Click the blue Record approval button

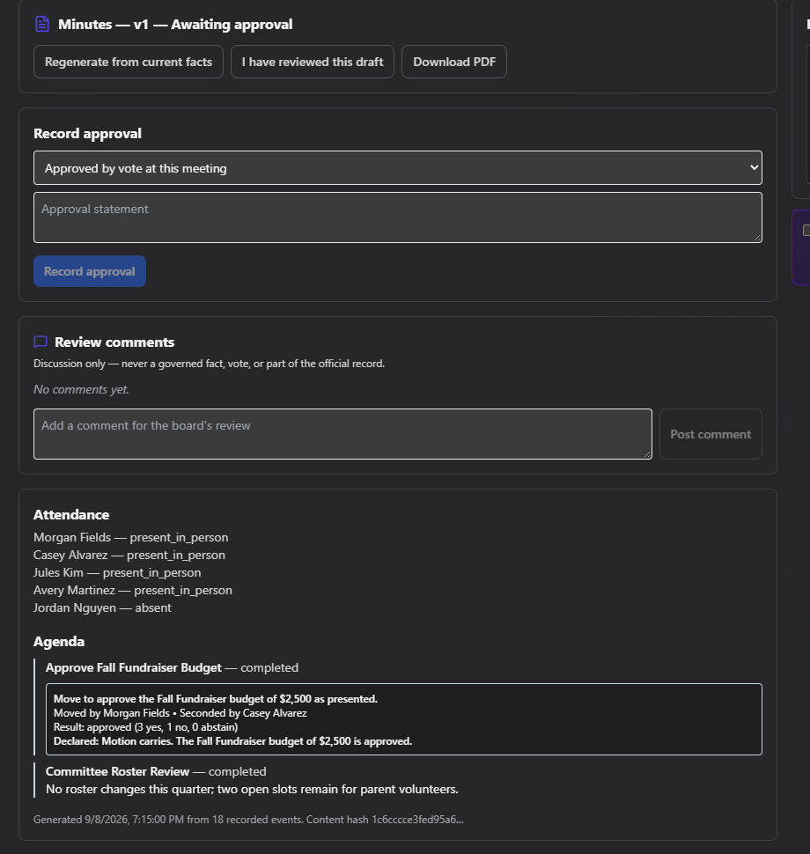click(x=90, y=271)
